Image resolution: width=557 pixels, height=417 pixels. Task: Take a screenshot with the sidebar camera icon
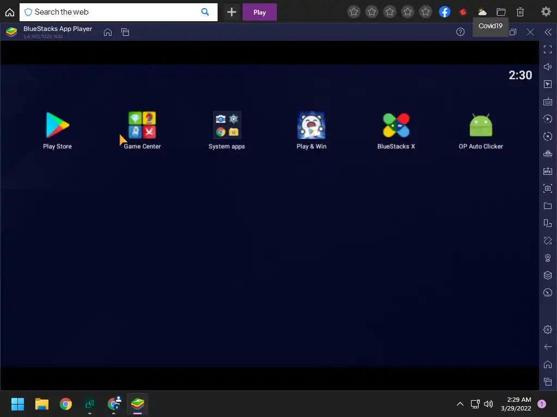pyautogui.click(x=547, y=188)
